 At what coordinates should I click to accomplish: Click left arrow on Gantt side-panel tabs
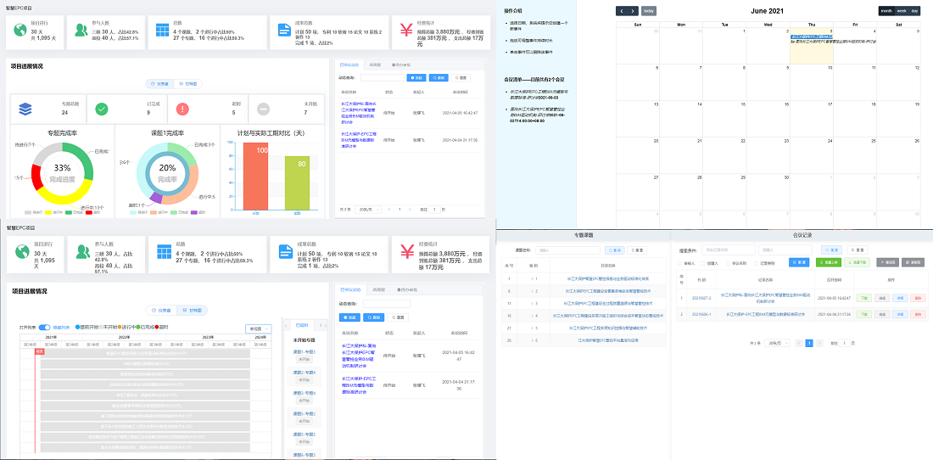(286, 326)
